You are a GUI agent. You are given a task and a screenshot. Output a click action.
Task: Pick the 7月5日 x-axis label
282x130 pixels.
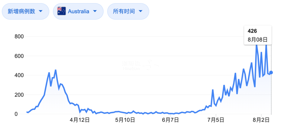pos(216,120)
